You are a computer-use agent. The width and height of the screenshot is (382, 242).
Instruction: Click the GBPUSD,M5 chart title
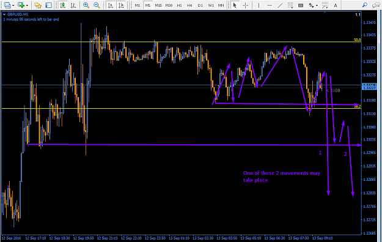coord(18,15)
